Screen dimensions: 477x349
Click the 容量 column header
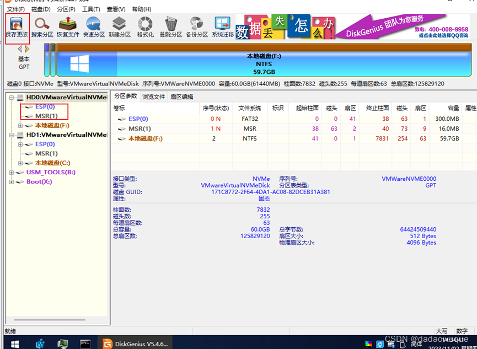pos(446,108)
